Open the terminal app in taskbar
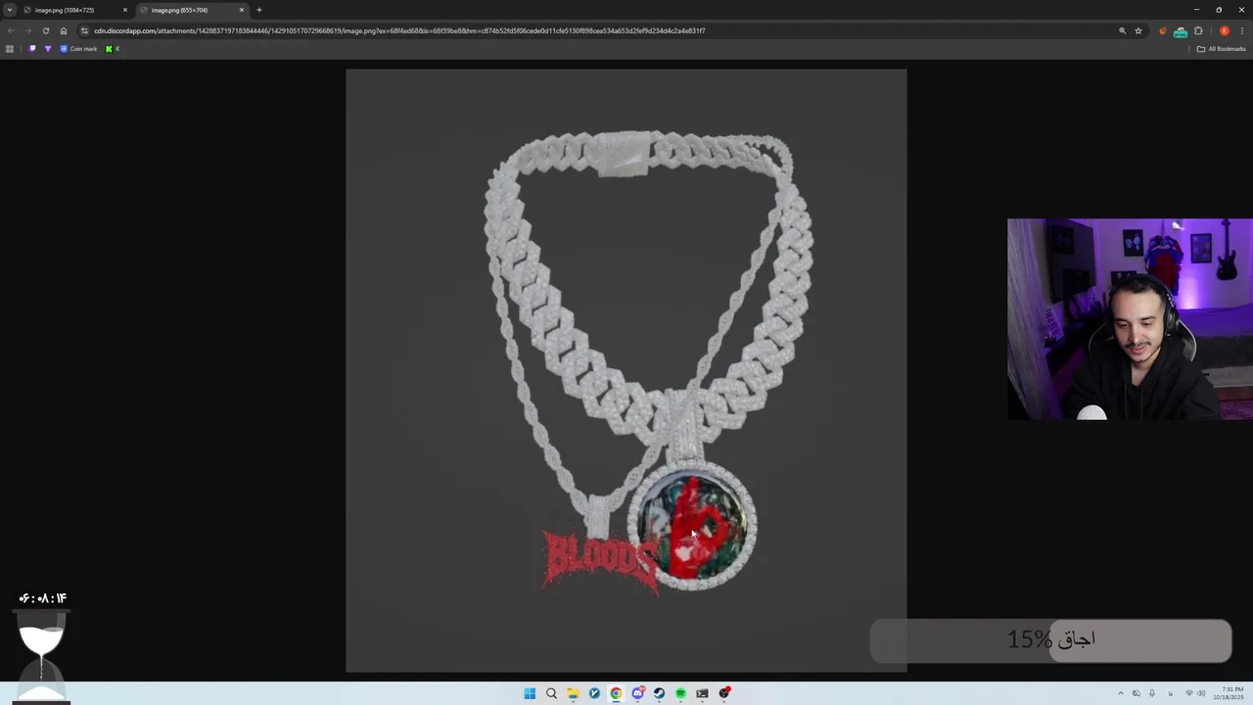 click(702, 693)
